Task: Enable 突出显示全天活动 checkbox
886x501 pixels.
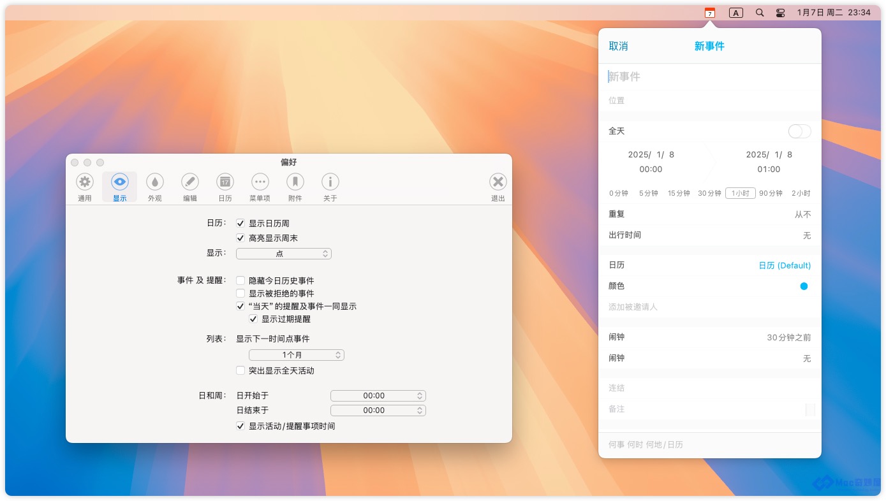Action: 240,370
